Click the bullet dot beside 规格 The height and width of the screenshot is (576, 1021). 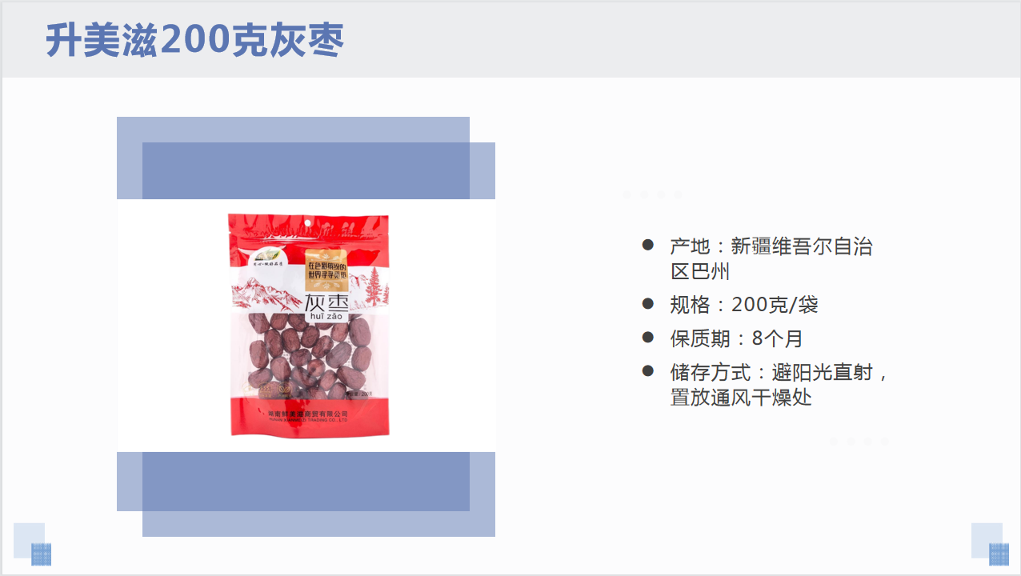coord(648,303)
